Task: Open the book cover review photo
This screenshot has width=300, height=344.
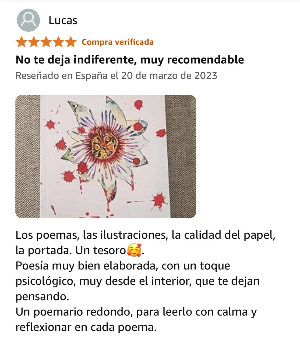Action: [x=106, y=156]
